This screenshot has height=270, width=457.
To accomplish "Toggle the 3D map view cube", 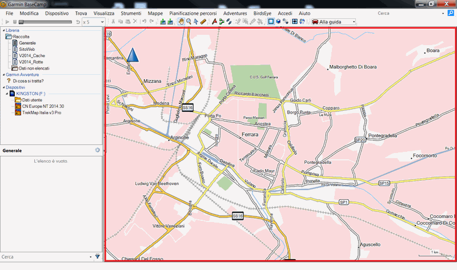I will (x=278, y=22).
